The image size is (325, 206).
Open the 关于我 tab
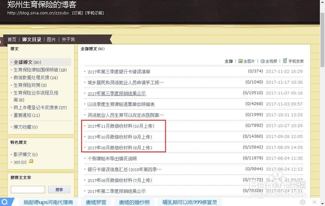[69, 40]
